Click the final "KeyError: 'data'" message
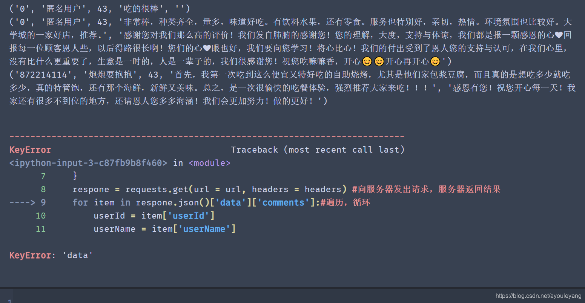 pos(51,255)
